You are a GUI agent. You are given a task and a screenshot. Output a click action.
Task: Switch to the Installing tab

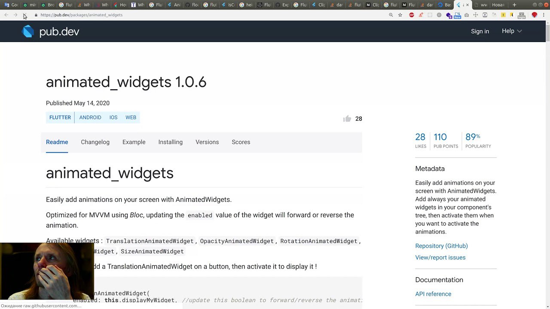click(x=170, y=142)
